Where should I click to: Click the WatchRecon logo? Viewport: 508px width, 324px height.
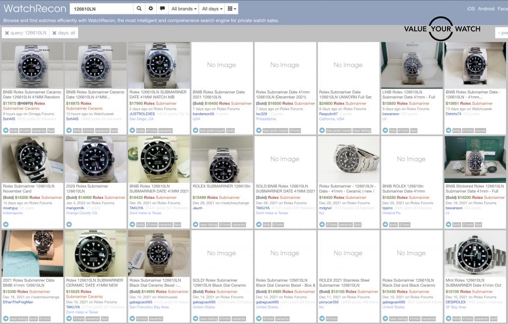pyautogui.click(x=35, y=8)
